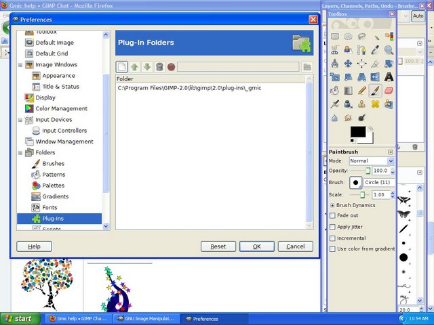This screenshot has height=325, width=434.
Task: Click the black foreground color swatch
Action: pyautogui.click(x=358, y=132)
